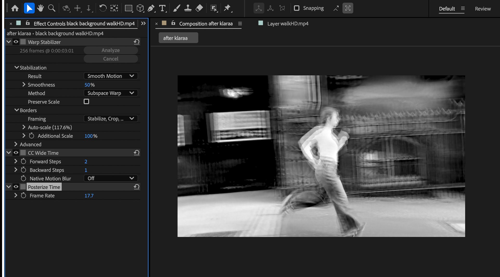Click the Home icon in toolbar
This screenshot has height=277, width=500.
coord(15,8)
